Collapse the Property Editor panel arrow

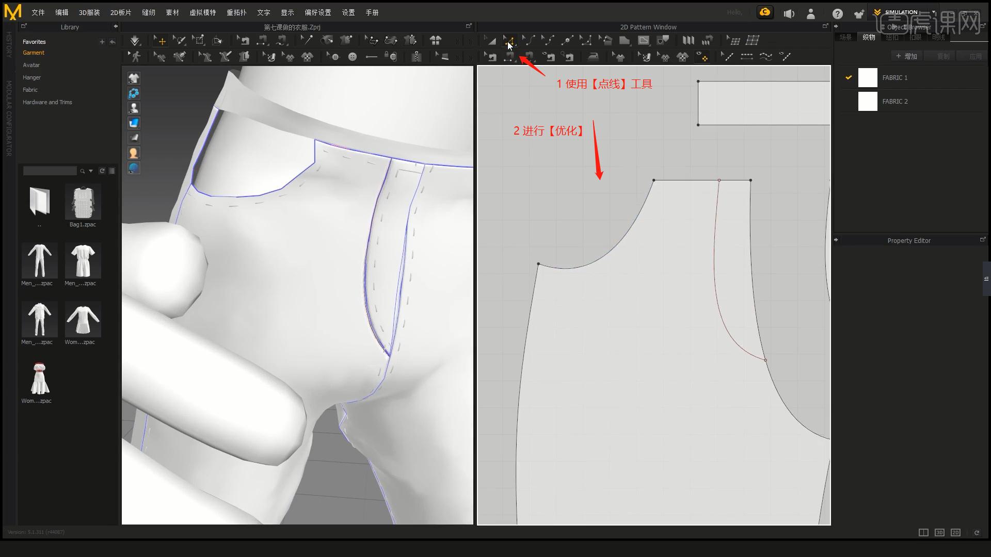[x=836, y=240]
